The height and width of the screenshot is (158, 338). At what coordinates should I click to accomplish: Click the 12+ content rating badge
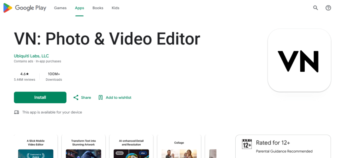(x=247, y=144)
